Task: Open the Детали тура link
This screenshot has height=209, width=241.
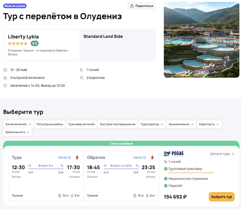Action: (x=222, y=154)
